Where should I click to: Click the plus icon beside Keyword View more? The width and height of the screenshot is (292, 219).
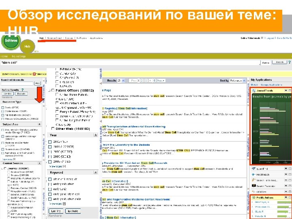coord(64,204)
